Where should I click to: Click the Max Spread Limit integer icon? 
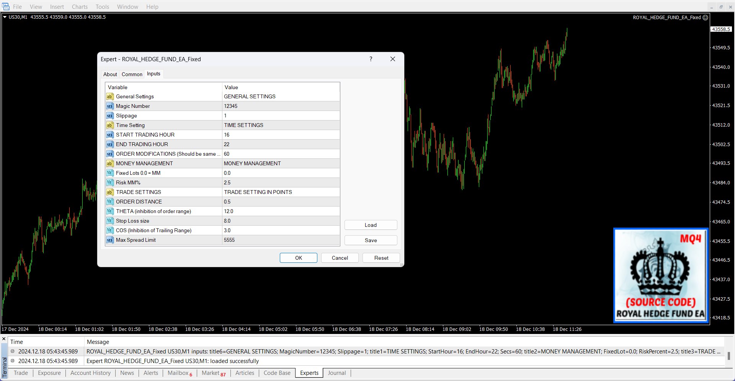110,240
